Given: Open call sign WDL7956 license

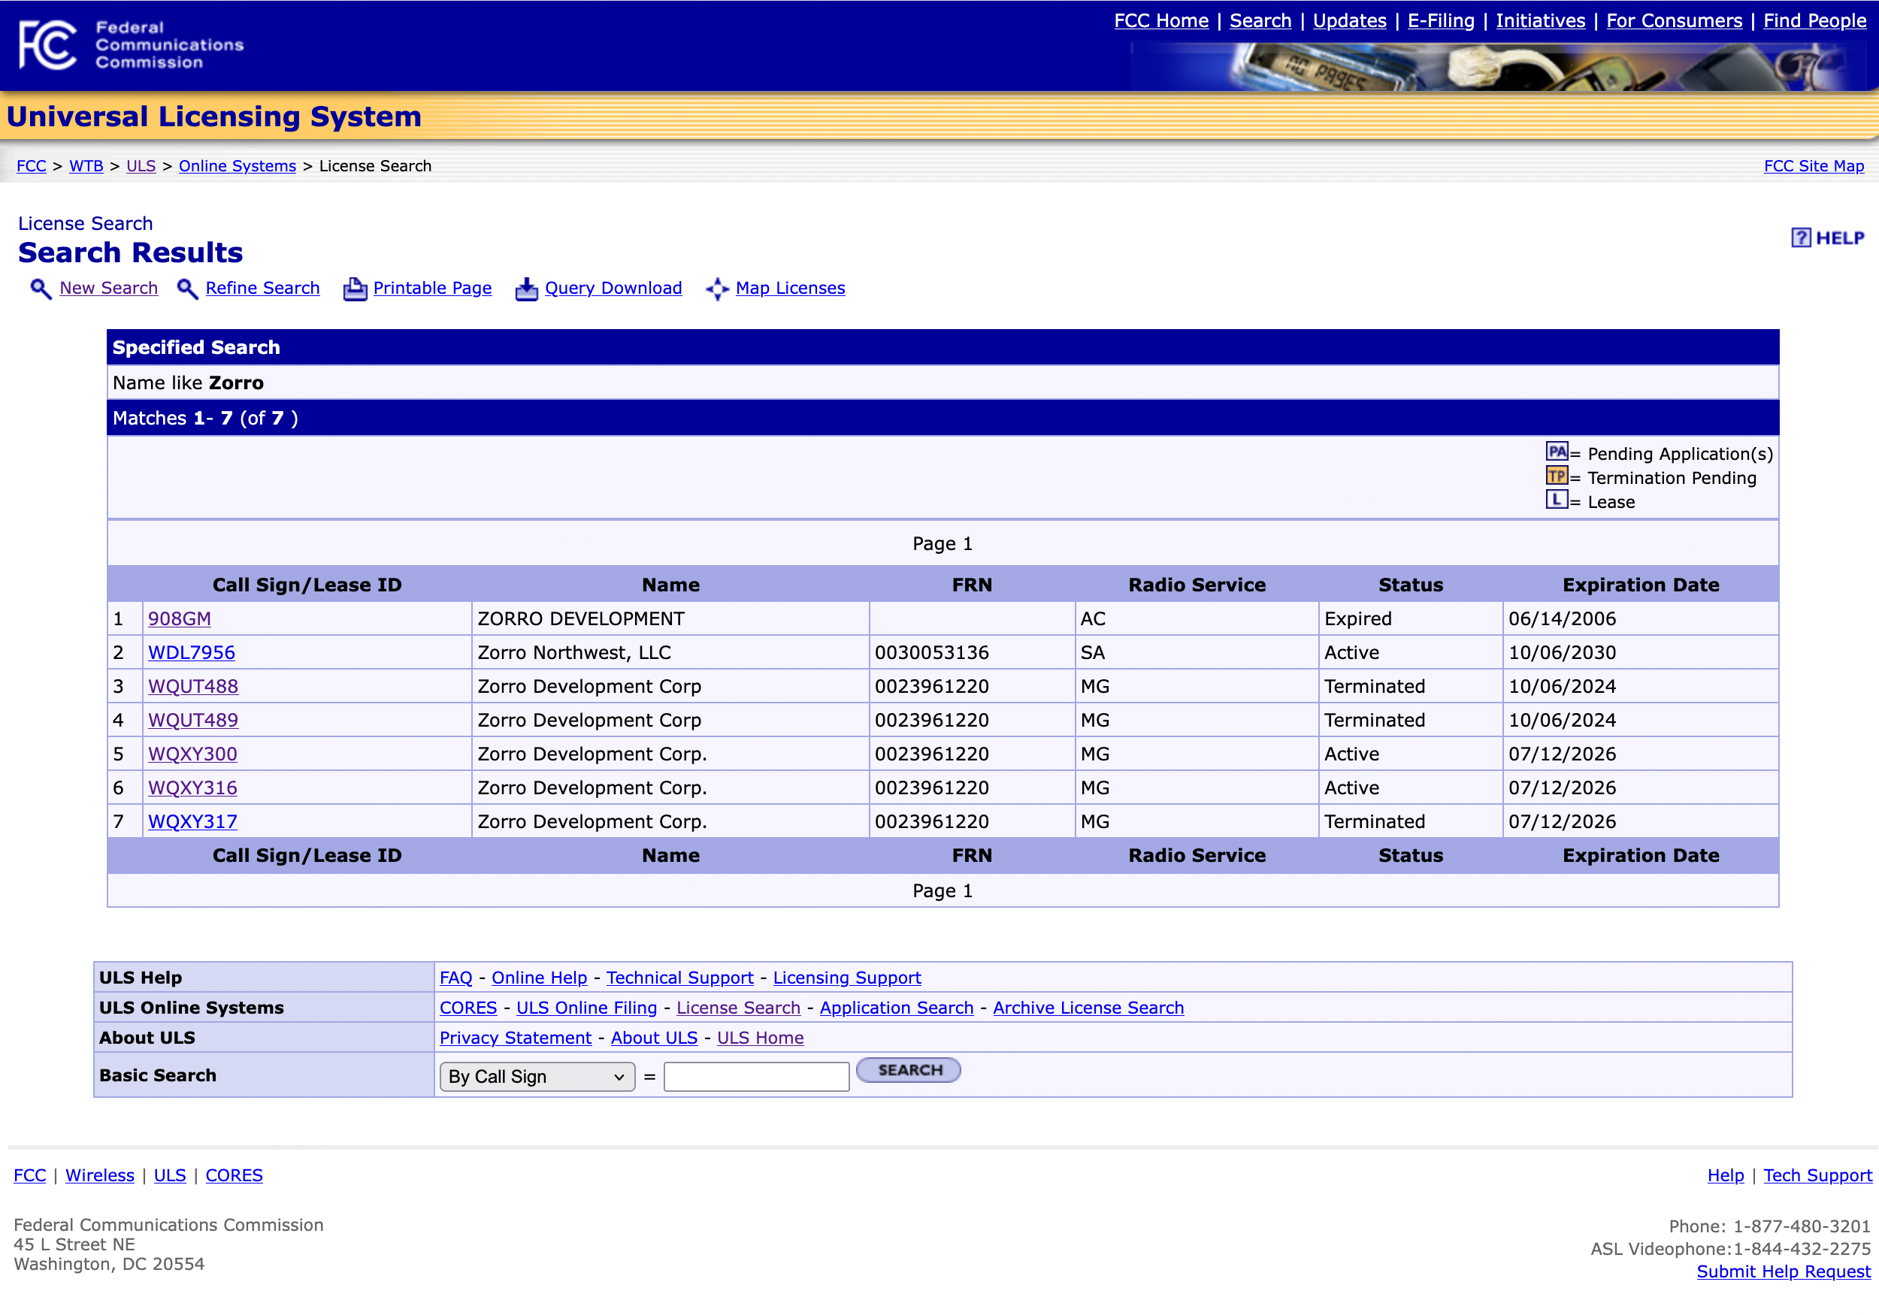Looking at the screenshot, I should pos(192,653).
